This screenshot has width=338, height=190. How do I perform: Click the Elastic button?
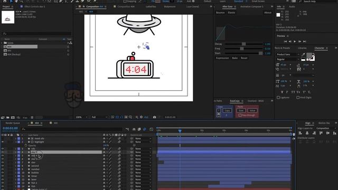pos(231,13)
